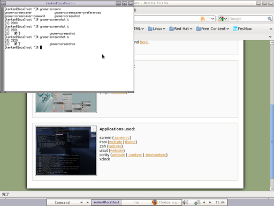This screenshot has height=206, width=274.
Task: Open the .screenrc link
Action: (122, 138)
